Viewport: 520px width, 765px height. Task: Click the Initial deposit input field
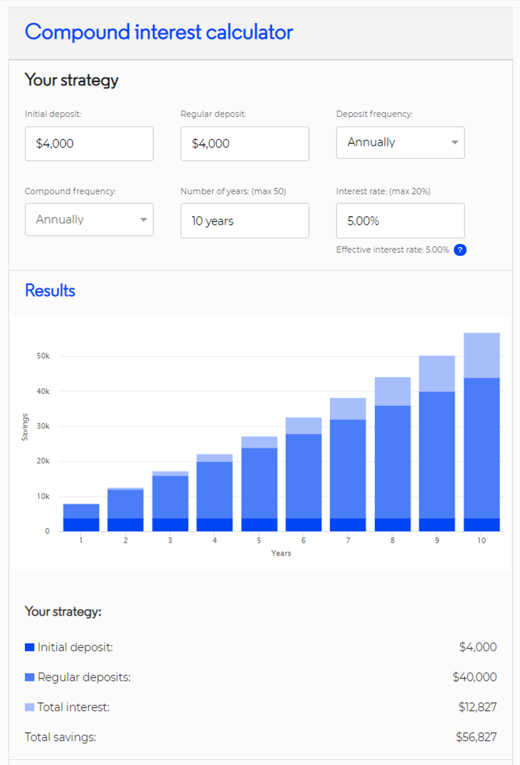pyautogui.click(x=89, y=144)
